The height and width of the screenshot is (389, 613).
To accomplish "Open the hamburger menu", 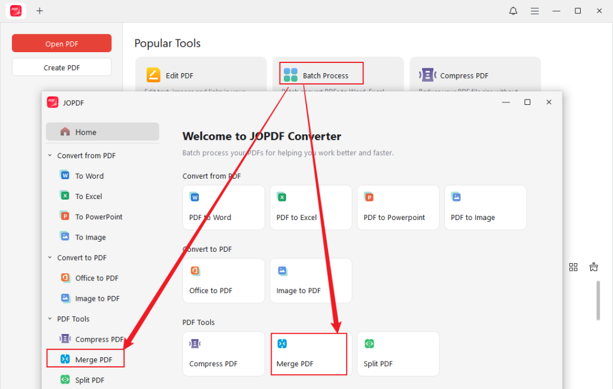I will (x=535, y=11).
